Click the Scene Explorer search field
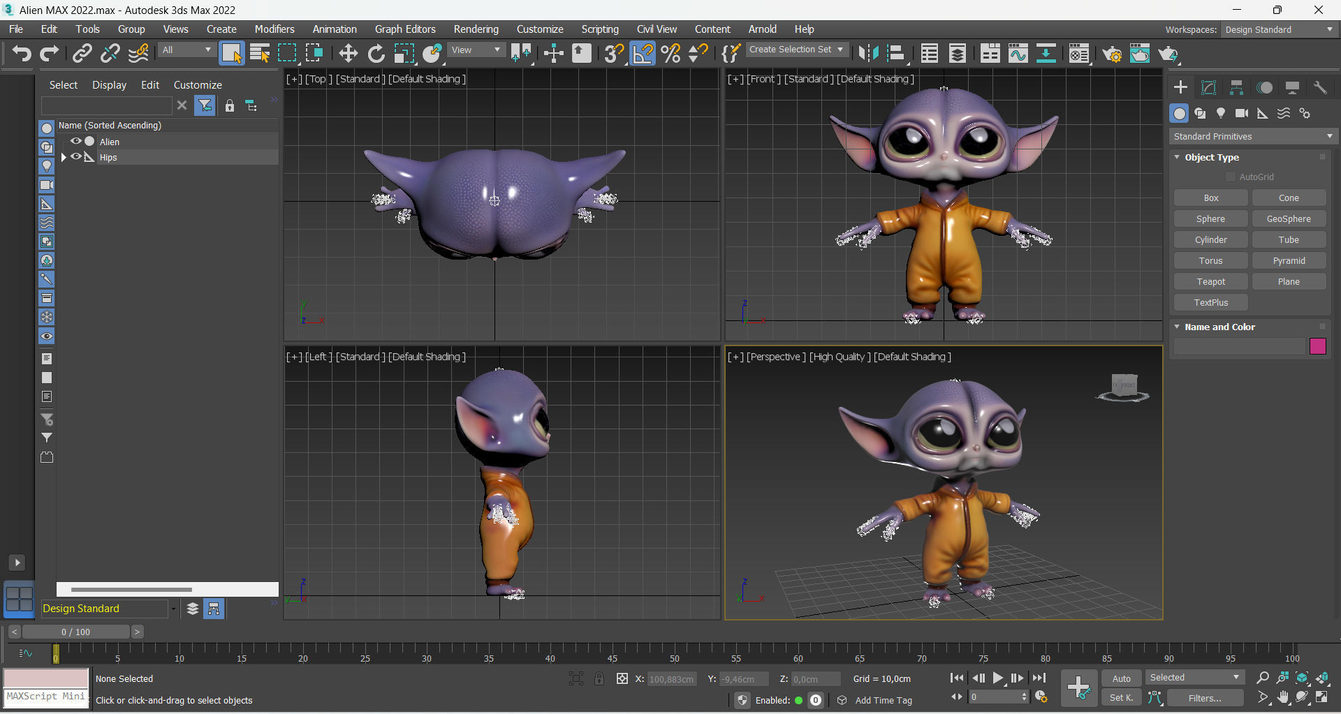 click(107, 105)
